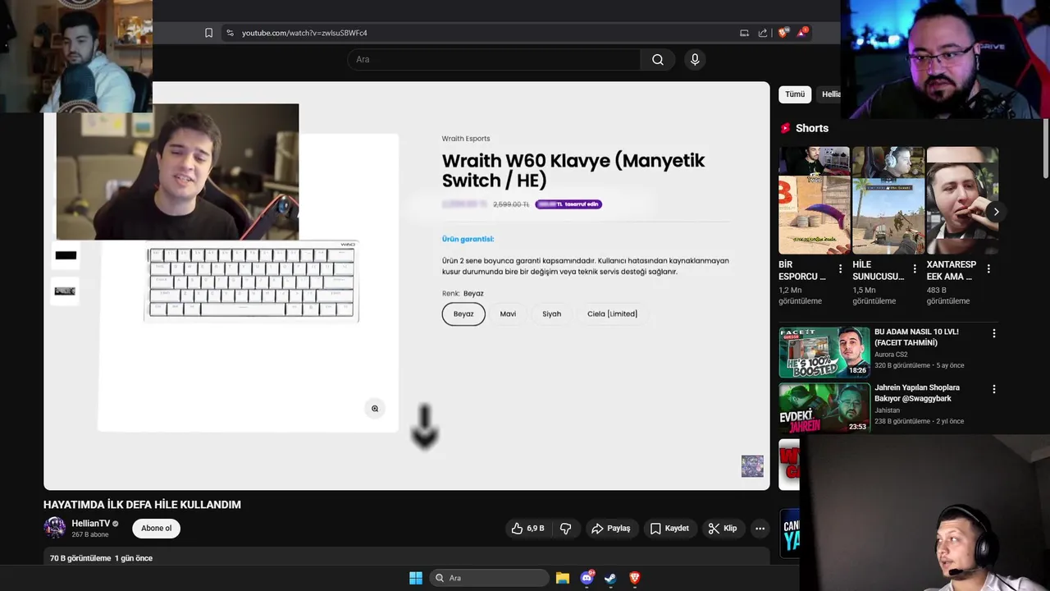This screenshot has height=591, width=1050.
Task: Open options for Jahrein Yapılan Shoplara video
Action: click(x=993, y=389)
